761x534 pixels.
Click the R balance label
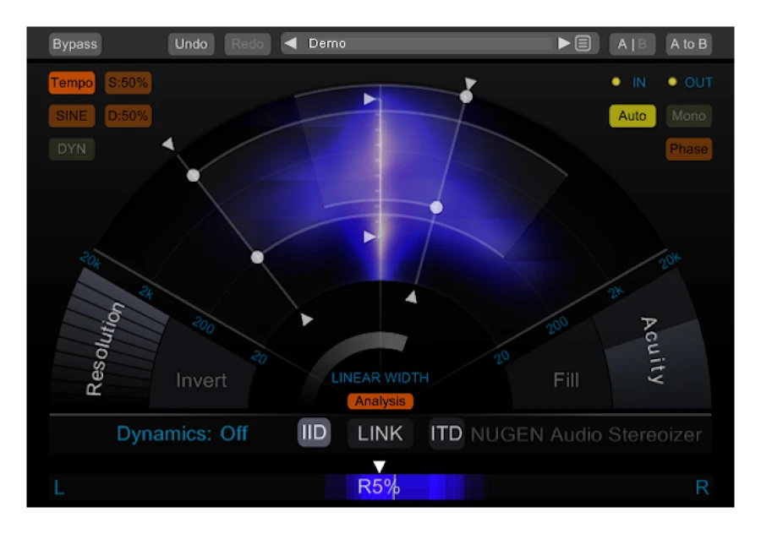(x=702, y=488)
